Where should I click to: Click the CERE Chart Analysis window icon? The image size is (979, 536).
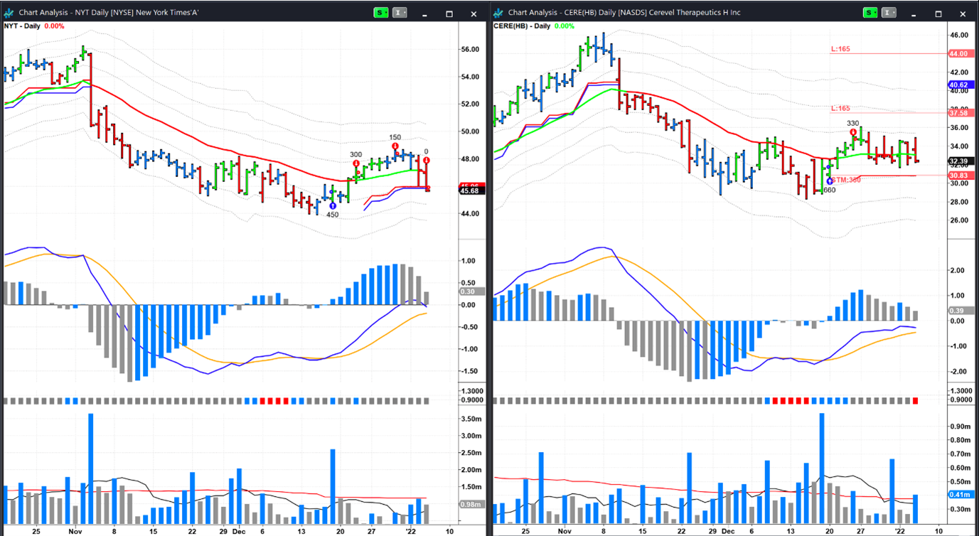tap(498, 13)
